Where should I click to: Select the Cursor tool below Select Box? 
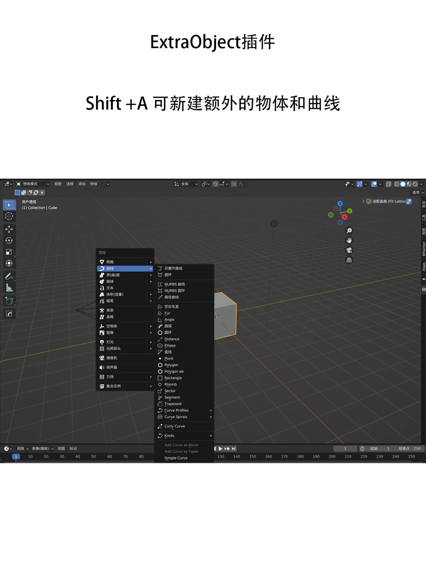click(x=9, y=216)
